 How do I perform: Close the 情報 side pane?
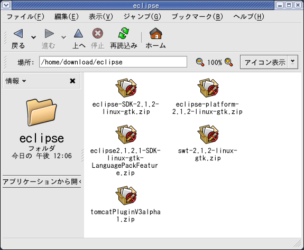[x=72, y=81]
